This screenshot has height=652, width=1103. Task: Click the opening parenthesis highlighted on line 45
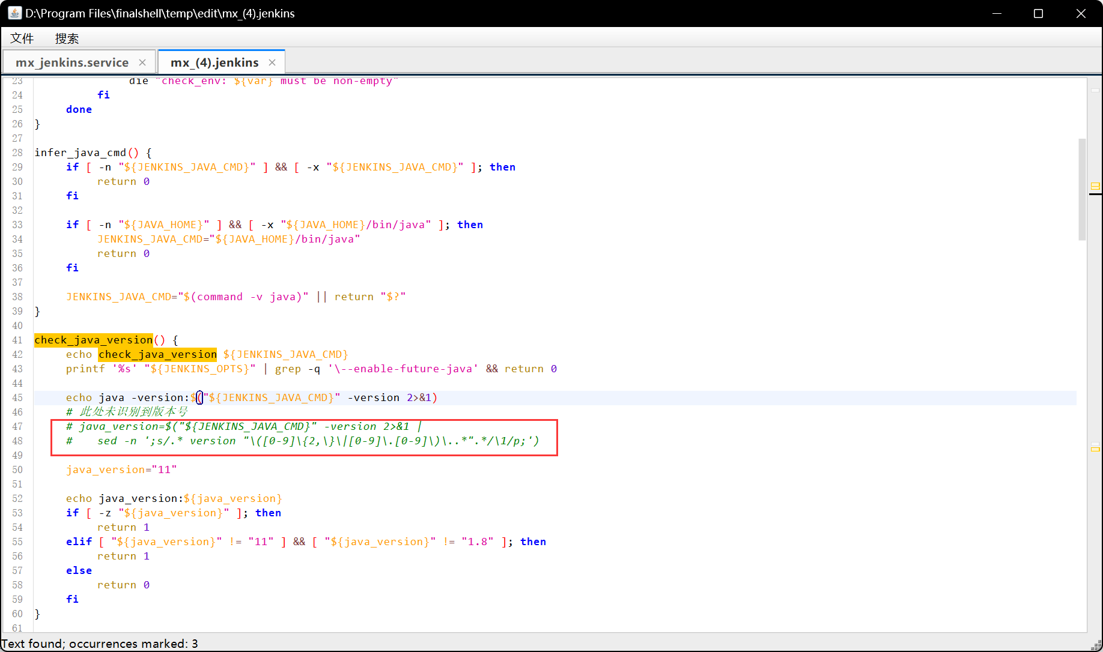pos(199,397)
